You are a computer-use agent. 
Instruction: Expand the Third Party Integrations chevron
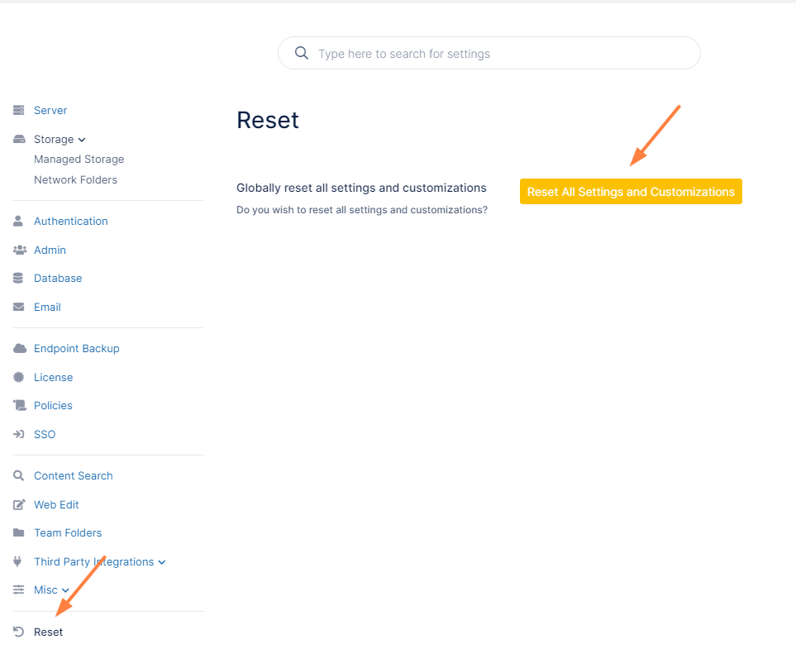click(x=162, y=562)
